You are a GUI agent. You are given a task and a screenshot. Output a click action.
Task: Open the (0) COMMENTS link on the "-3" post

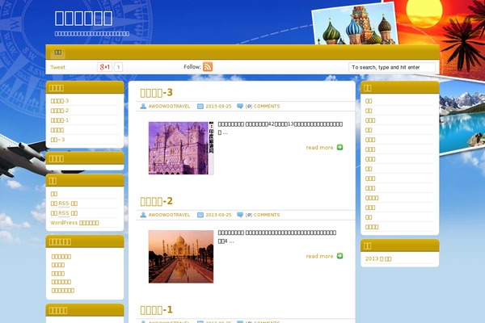263,106
